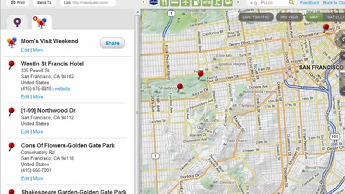This screenshot has height=194, width=345.
Task: Click the restaurants fork-and-knife icon
Action: tap(164, 3)
